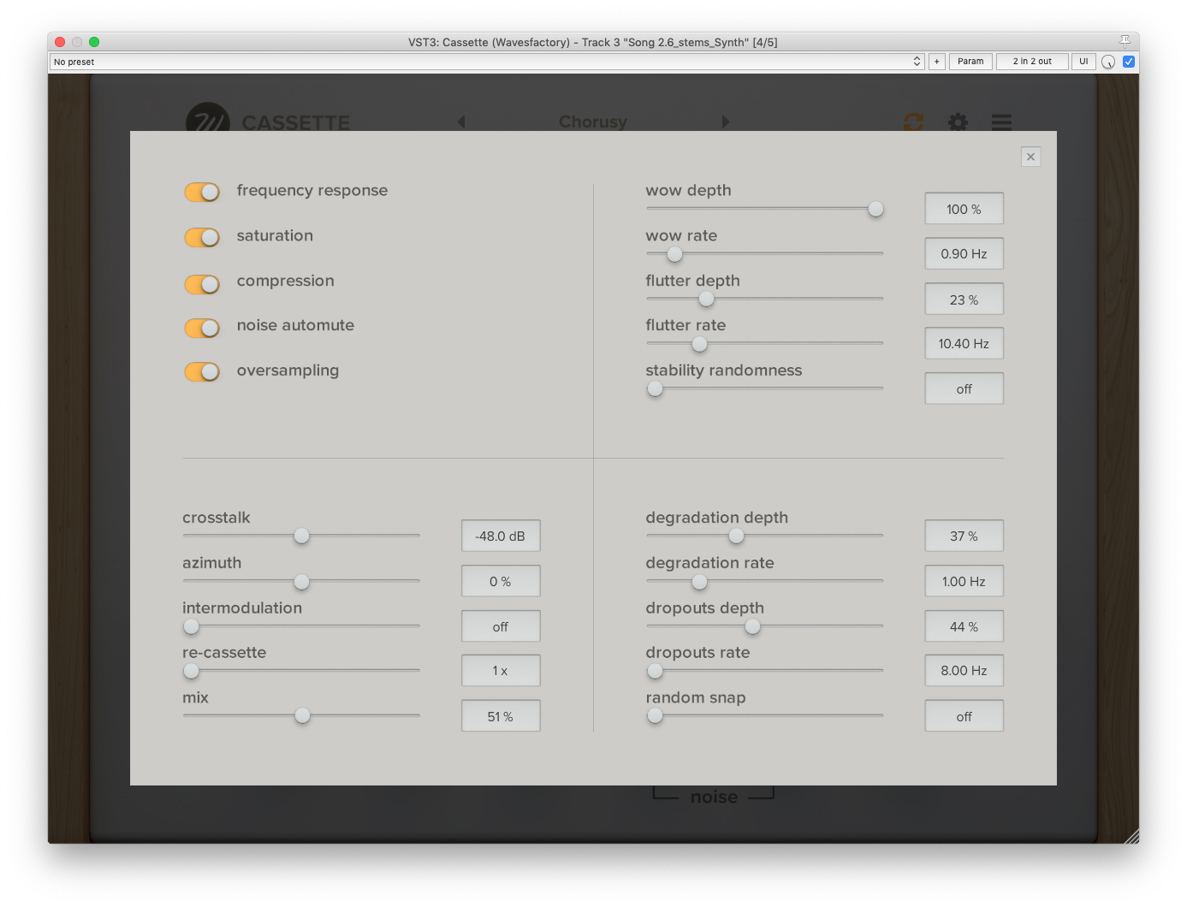Screen dimensions: 1187x907
Task: Click the flutter depth '23 %' value box
Action: 964,299
